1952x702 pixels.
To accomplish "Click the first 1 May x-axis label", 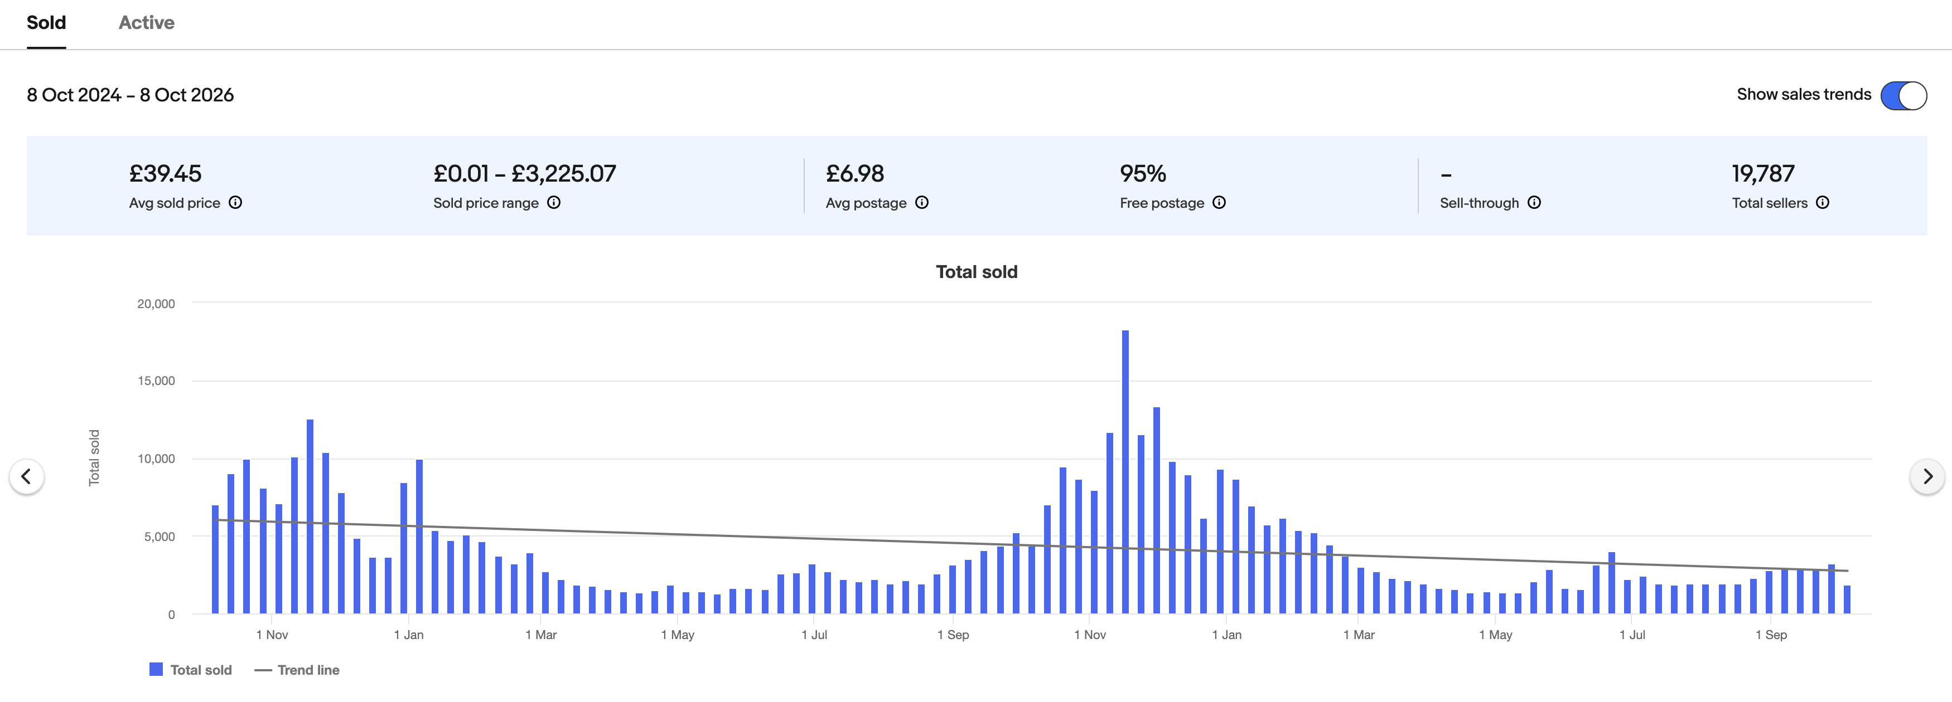I will tap(678, 635).
